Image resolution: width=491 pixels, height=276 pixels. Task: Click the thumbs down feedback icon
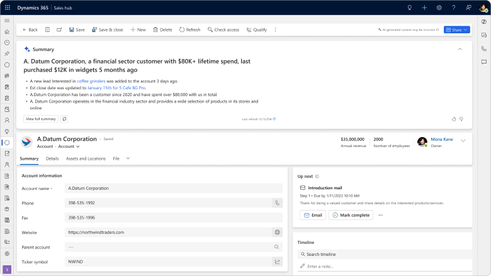461,119
